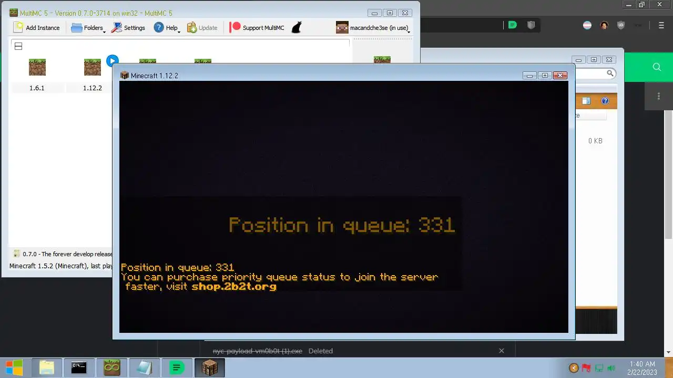
Task: Open the macandche3se account dropdown
Action: point(373,28)
